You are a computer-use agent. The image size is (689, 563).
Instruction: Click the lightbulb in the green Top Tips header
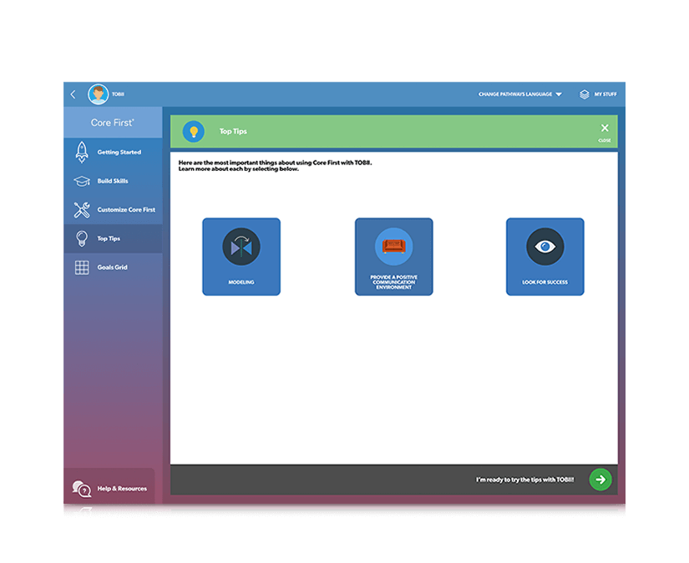point(195,132)
